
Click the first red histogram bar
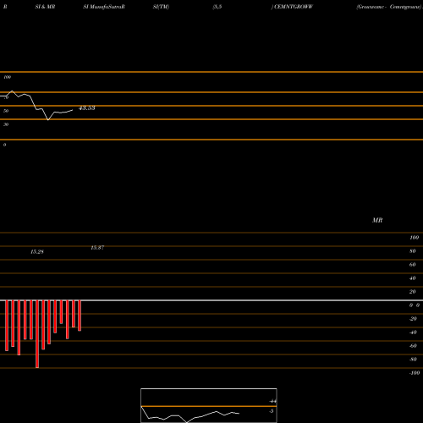[x=7, y=326]
